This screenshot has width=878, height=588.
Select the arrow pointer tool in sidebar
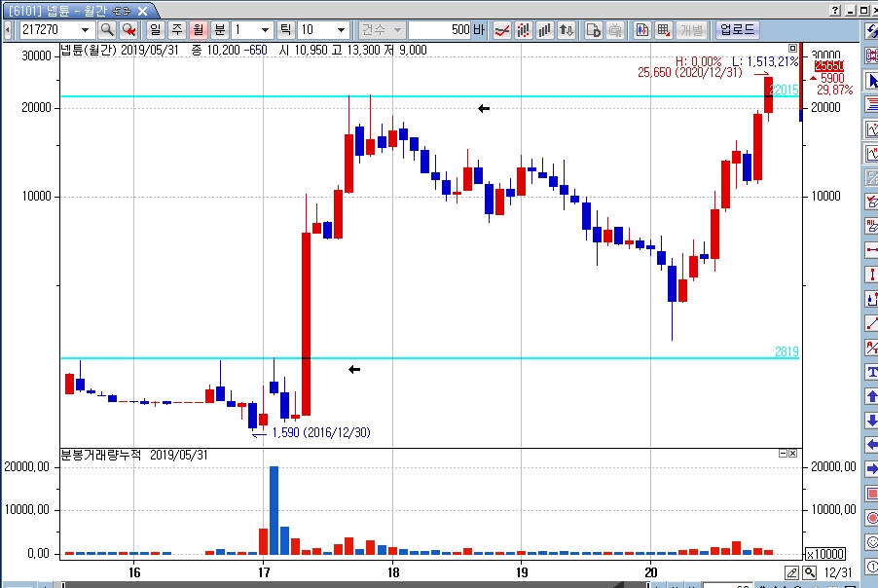pyautogui.click(x=871, y=81)
